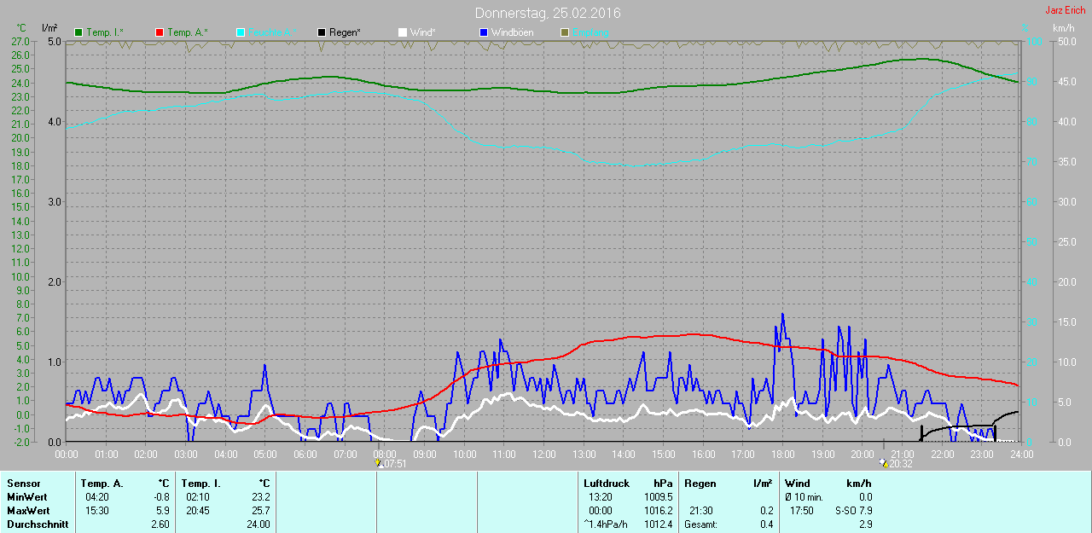Click the sunset marker at 20:32
Screen dimensions: 1092x533
point(884,463)
